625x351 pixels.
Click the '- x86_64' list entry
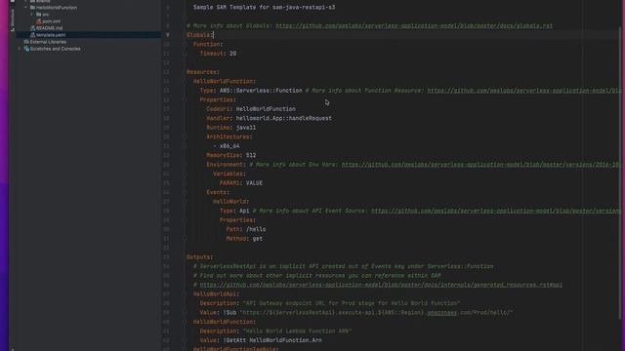[x=226, y=146]
